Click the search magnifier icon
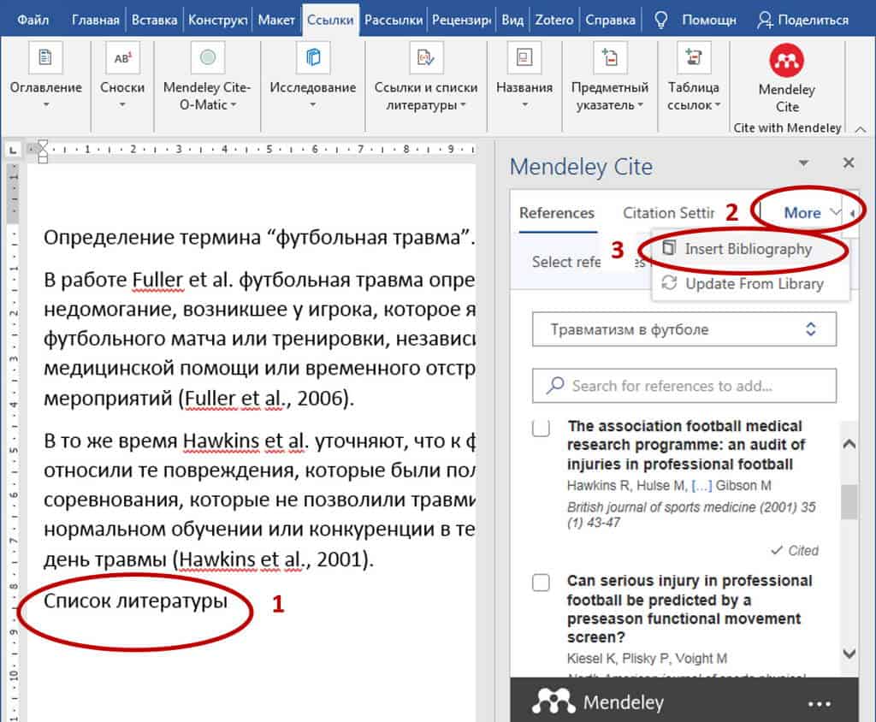This screenshot has height=722, width=876. [x=554, y=385]
